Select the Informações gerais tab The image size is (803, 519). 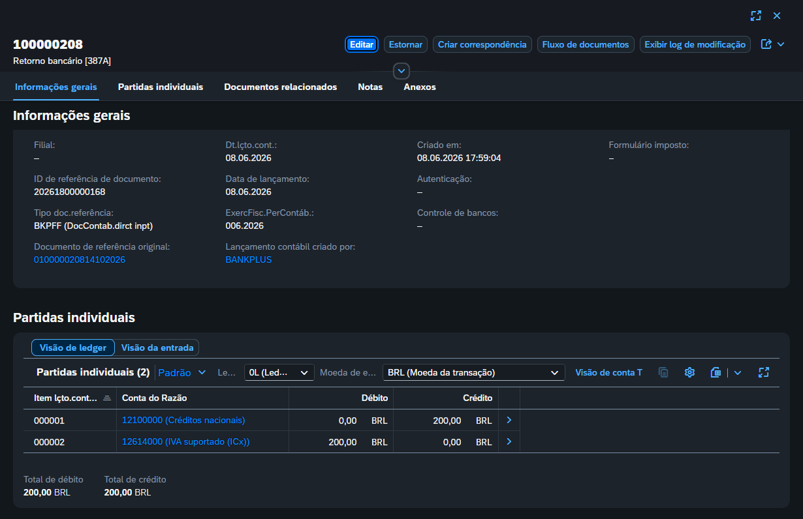[x=56, y=87]
